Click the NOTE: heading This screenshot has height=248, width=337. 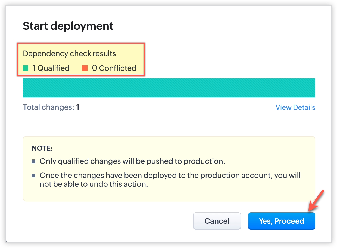point(42,149)
